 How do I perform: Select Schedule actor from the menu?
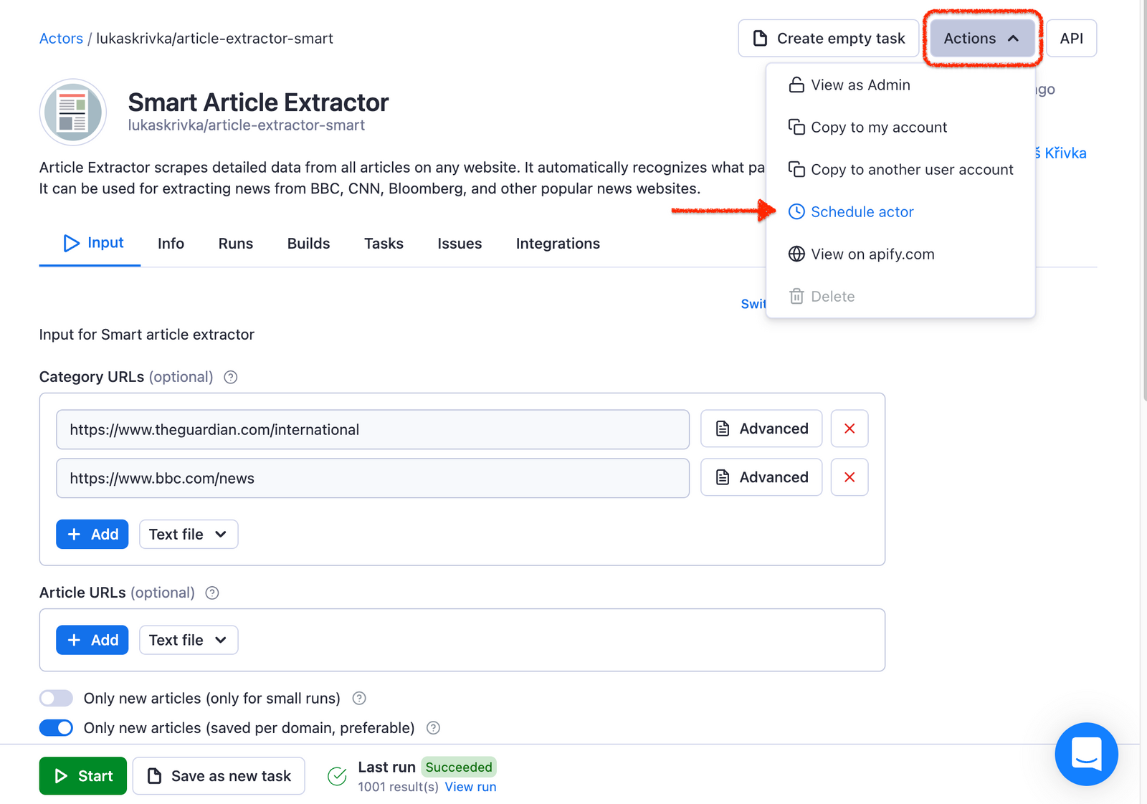click(862, 211)
